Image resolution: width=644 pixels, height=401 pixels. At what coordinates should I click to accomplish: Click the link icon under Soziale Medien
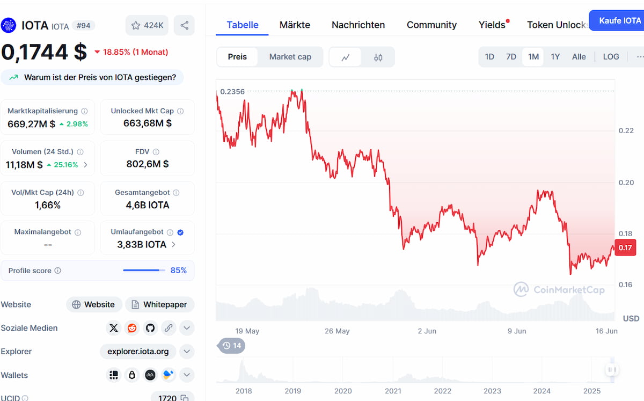click(169, 328)
